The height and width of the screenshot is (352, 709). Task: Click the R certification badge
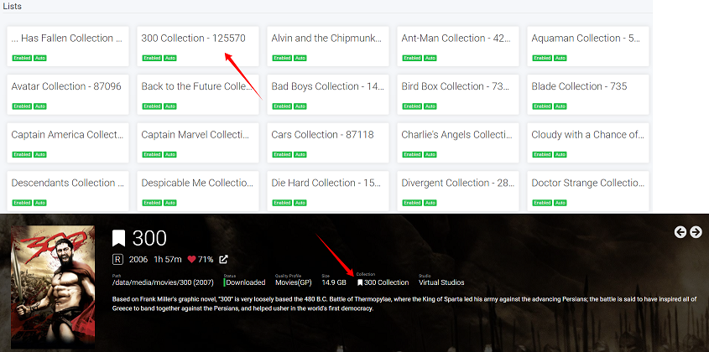point(119,260)
